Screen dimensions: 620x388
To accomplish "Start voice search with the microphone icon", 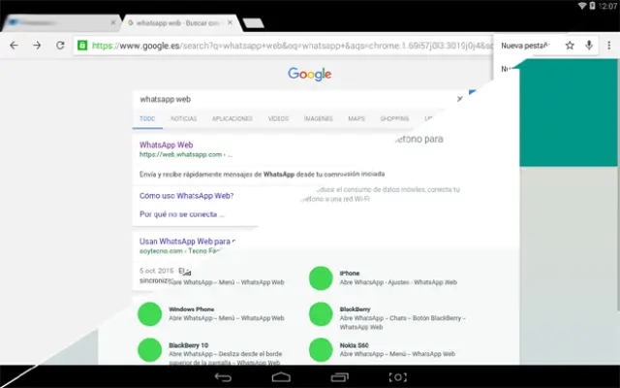I will (x=589, y=46).
